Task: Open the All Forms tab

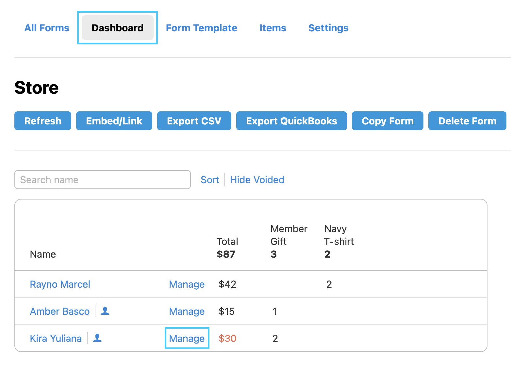Action: 47,28
